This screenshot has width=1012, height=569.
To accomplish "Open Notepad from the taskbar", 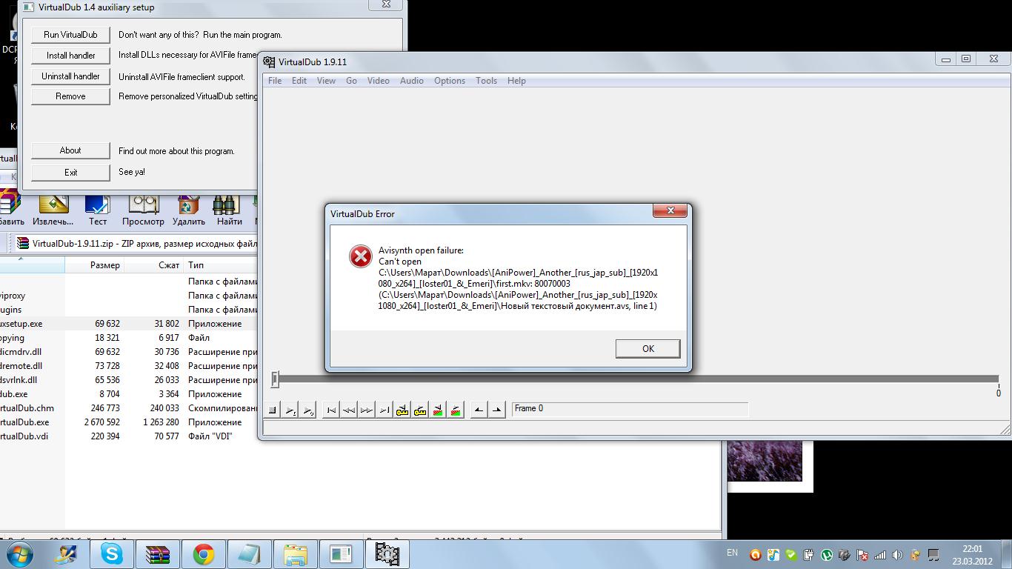I will click(x=250, y=553).
